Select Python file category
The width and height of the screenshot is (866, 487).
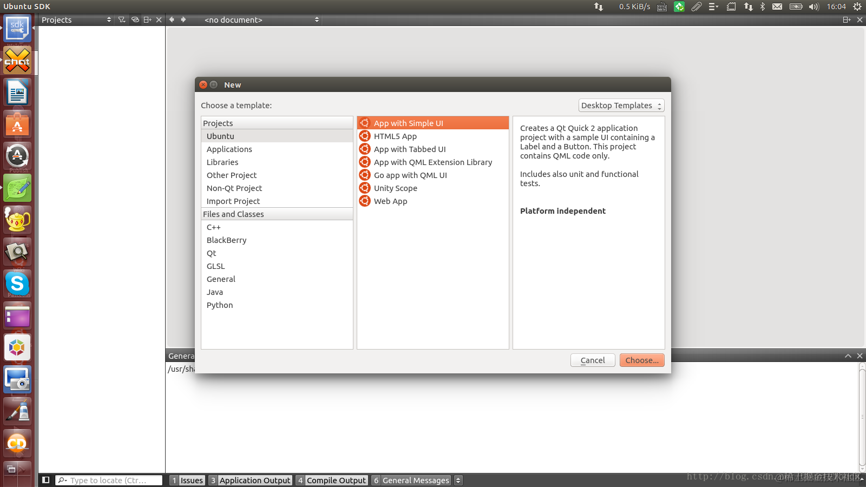pyautogui.click(x=277, y=305)
